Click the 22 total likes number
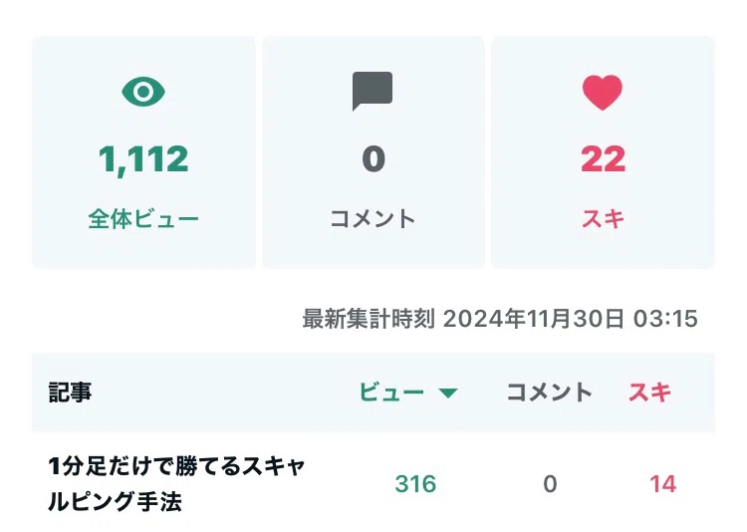This screenshot has width=747, height=532. pos(603,158)
